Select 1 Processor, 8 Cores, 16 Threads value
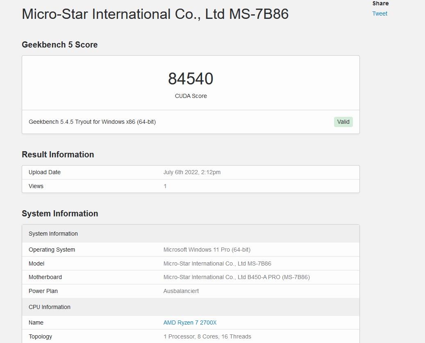 [x=207, y=336]
